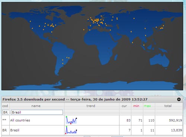
Task: Click the 13,839 total for Brazil
Action: pos(176,130)
